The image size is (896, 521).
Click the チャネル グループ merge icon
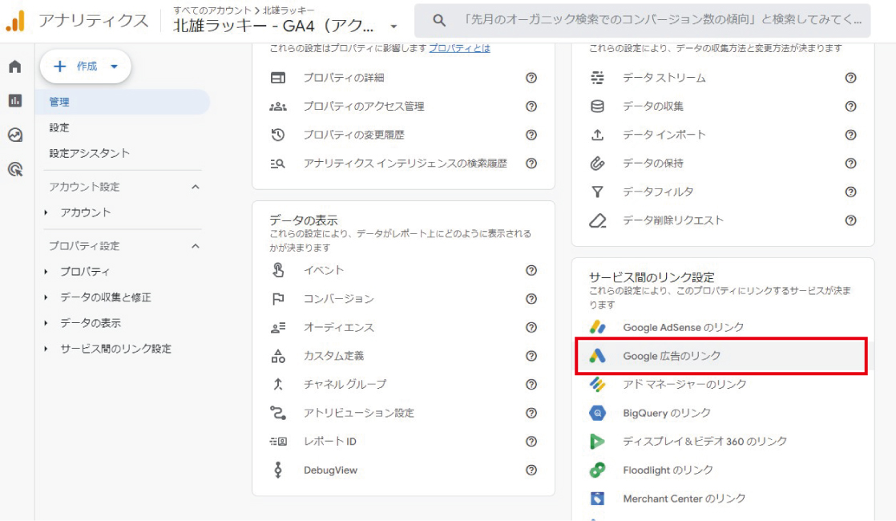pyautogui.click(x=278, y=385)
